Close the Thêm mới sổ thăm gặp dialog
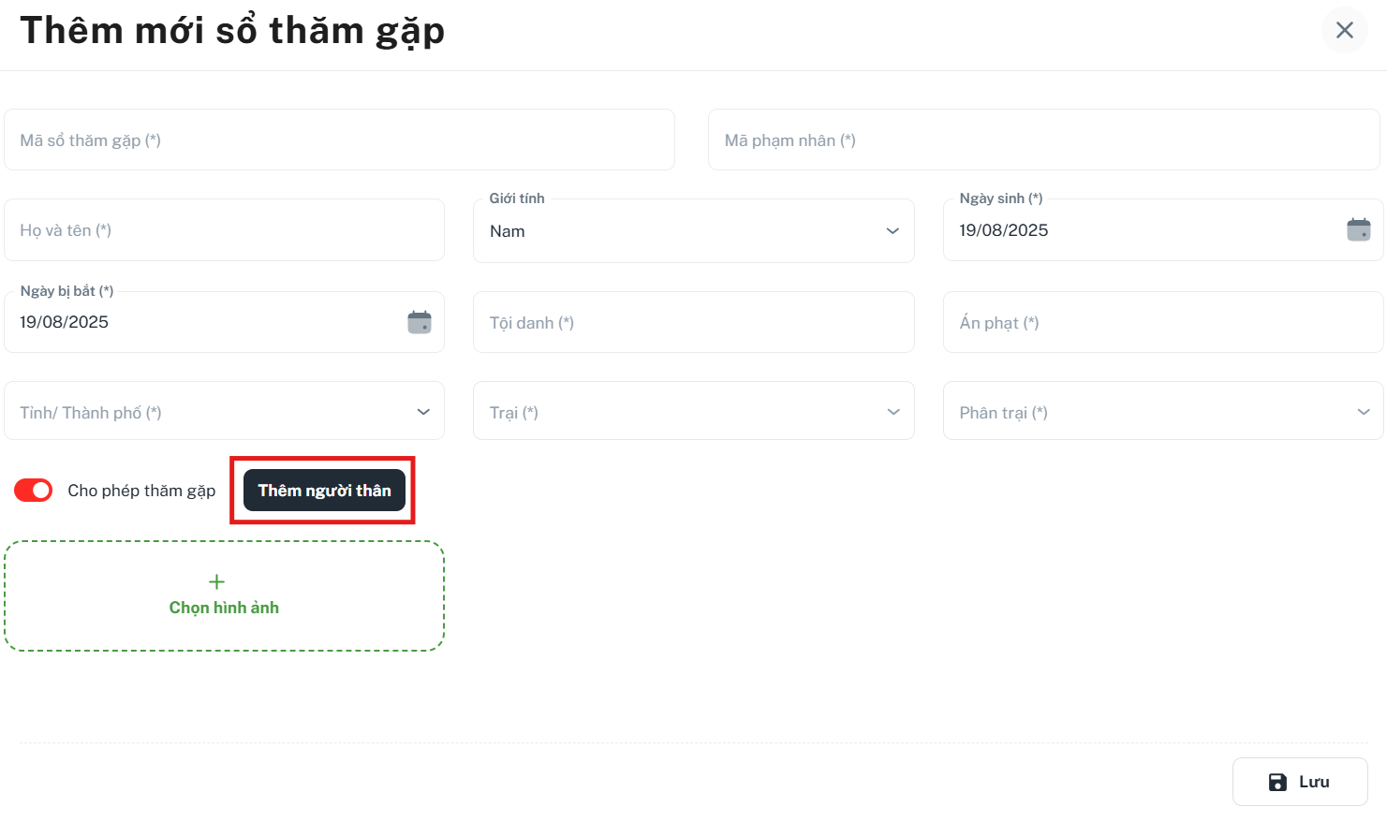 1345,30
